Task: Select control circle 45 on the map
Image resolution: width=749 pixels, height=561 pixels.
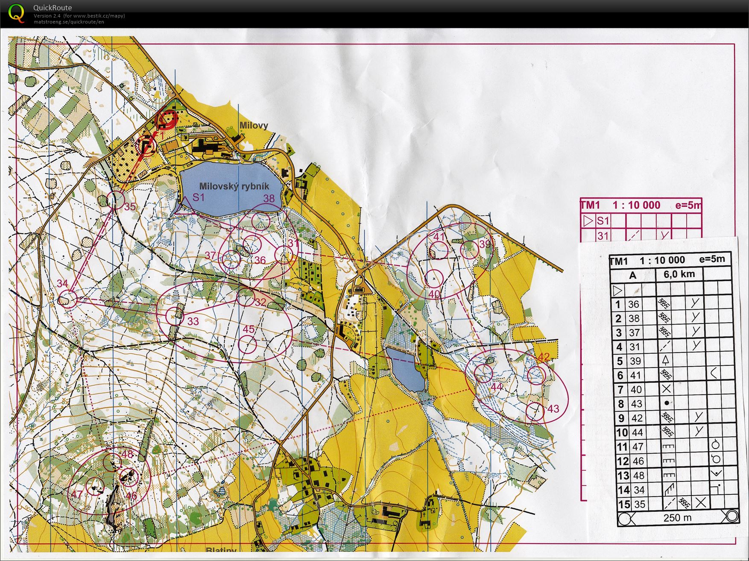Action: point(248,344)
